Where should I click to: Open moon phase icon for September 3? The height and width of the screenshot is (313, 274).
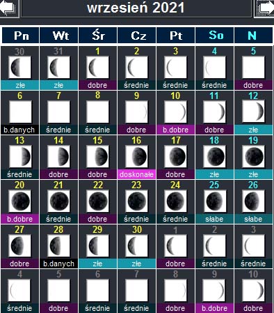[x=175, y=68]
